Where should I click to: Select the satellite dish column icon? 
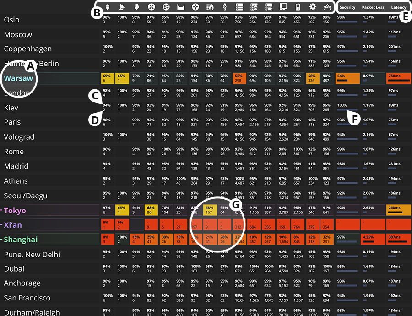(x=122, y=7)
